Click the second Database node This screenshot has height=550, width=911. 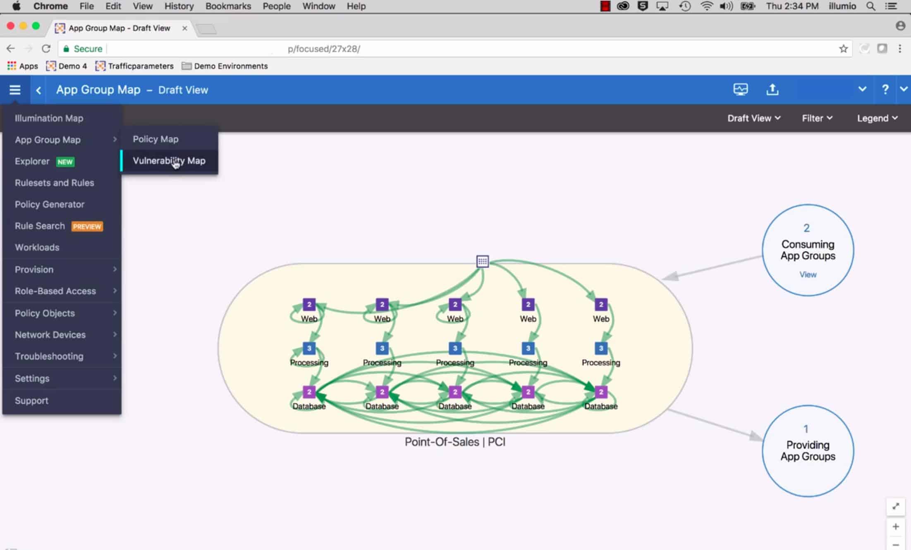pyautogui.click(x=382, y=392)
